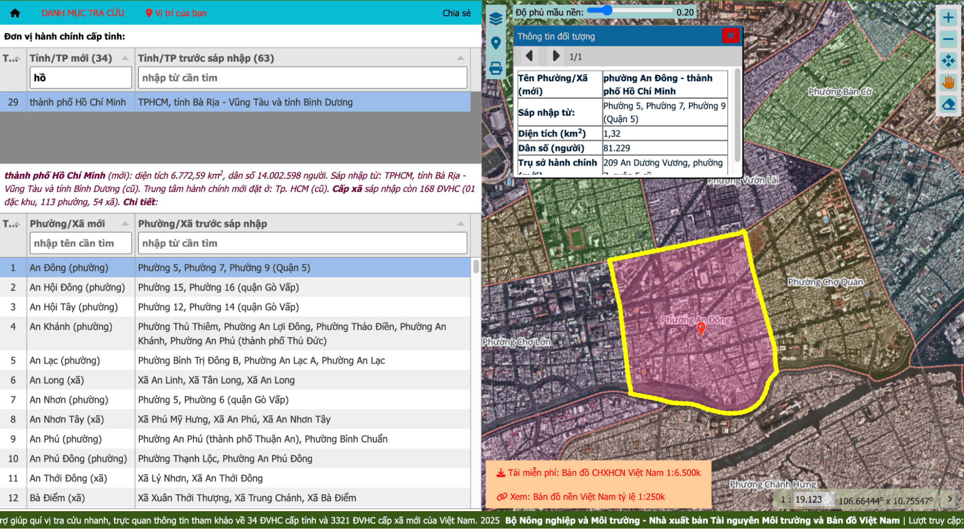964x529 pixels.
Task: Click the eraser clear tool
Action: (948, 104)
